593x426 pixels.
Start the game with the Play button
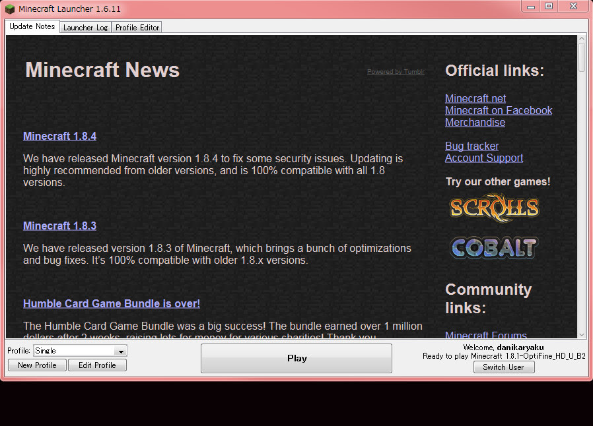pos(296,358)
